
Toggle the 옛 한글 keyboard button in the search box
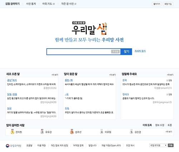(x=115, y=52)
